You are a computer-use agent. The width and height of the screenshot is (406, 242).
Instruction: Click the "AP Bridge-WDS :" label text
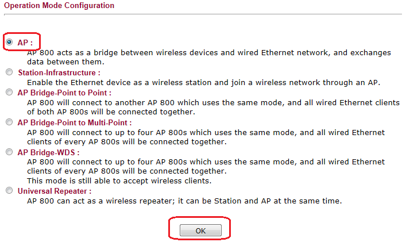coord(49,152)
